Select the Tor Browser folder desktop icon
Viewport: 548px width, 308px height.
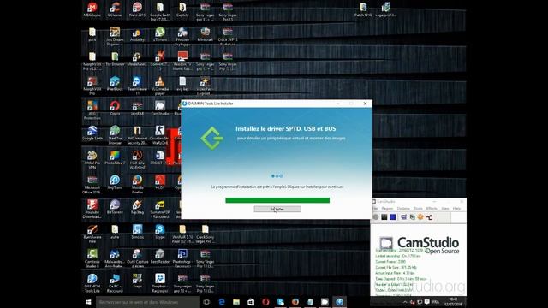pos(115,59)
